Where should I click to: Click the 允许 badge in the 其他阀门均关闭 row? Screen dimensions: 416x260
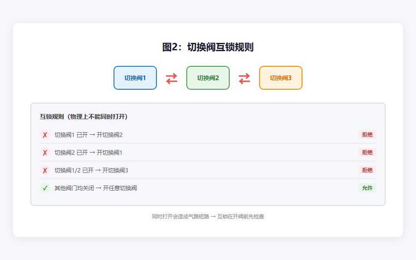pos(367,188)
